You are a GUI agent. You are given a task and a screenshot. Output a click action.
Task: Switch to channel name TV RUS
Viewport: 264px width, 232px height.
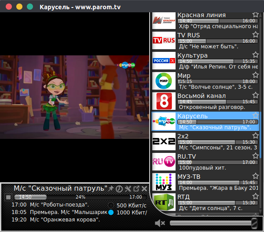pos(189,35)
